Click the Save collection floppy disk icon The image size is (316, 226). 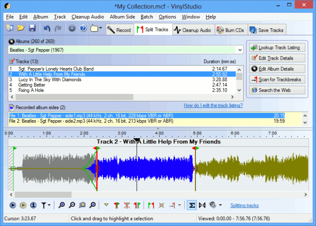[x=32, y=29]
